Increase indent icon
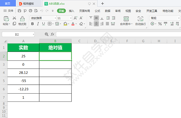181x118 pixels. pyautogui.click(x=114, y=18)
